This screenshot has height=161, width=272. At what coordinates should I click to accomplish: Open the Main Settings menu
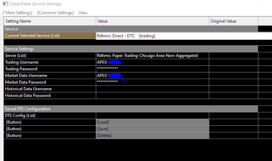point(17,13)
